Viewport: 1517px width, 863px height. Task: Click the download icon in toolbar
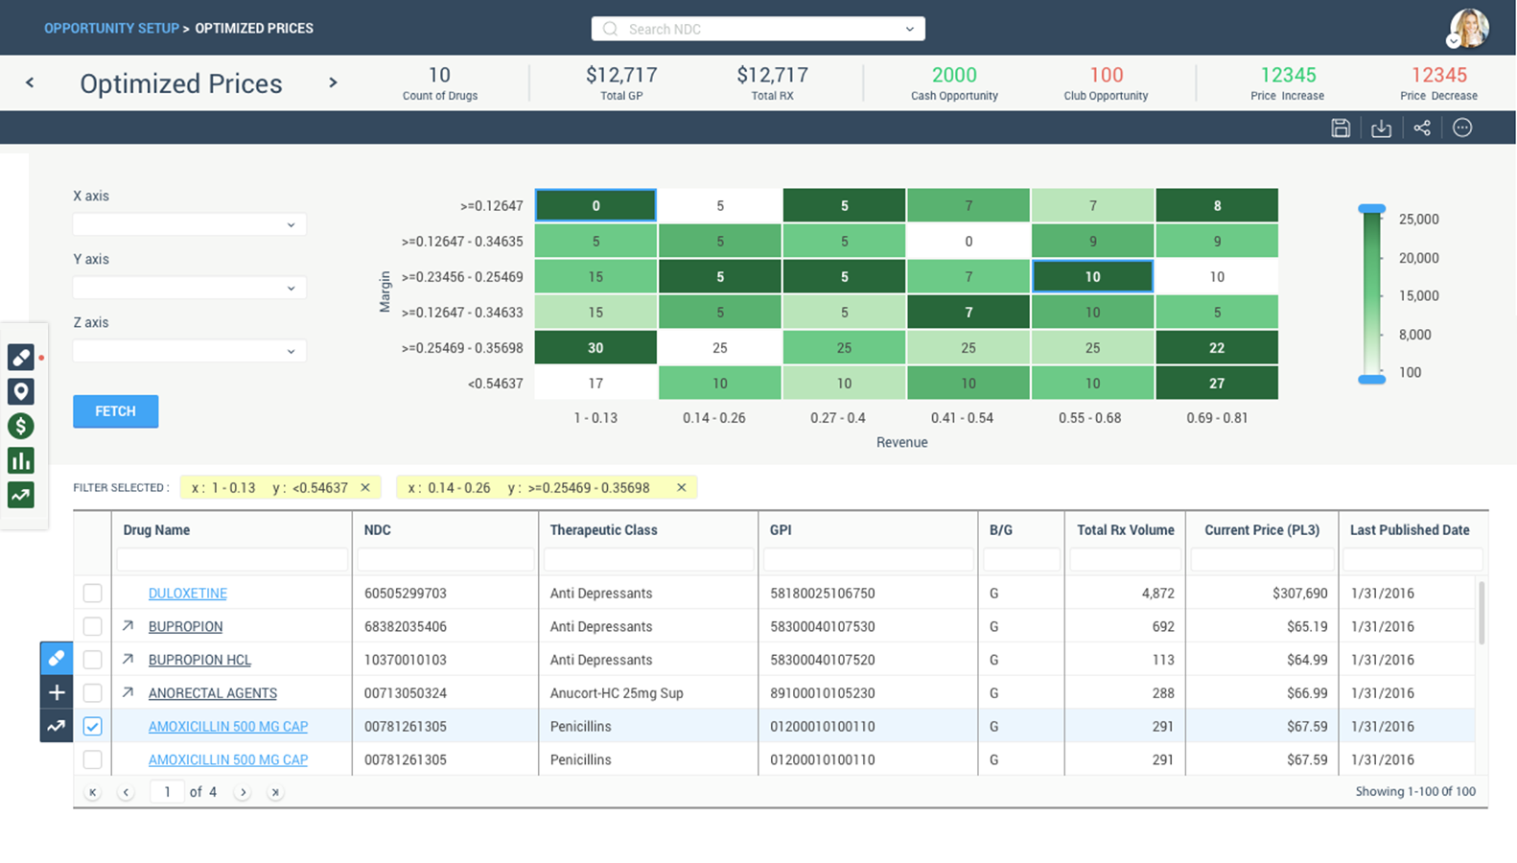[1381, 128]
